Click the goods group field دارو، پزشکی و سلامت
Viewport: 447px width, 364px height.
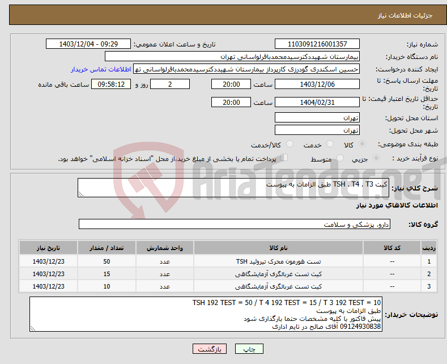(x=235, y=224)
